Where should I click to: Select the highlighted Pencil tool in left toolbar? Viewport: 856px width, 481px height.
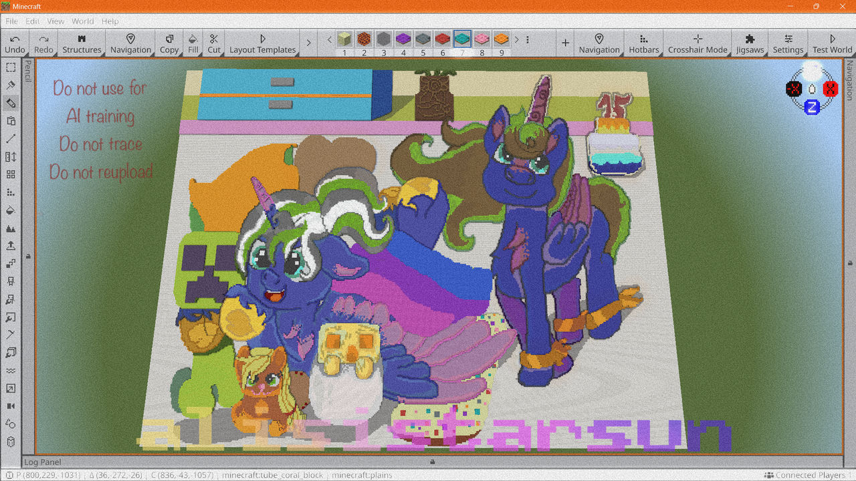(11, 103)
